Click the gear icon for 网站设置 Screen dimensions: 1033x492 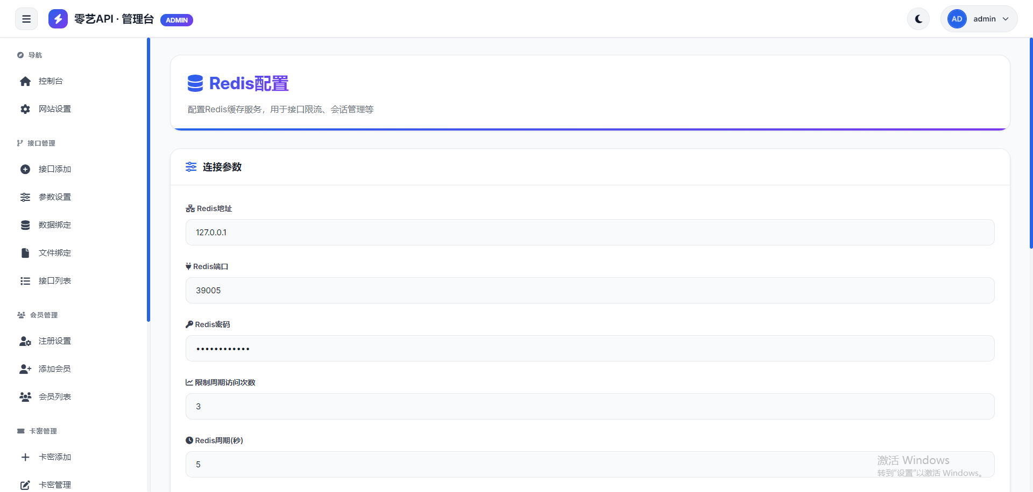(25, 109)
